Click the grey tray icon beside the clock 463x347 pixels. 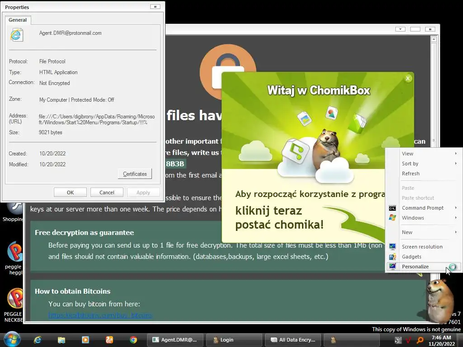398,340
